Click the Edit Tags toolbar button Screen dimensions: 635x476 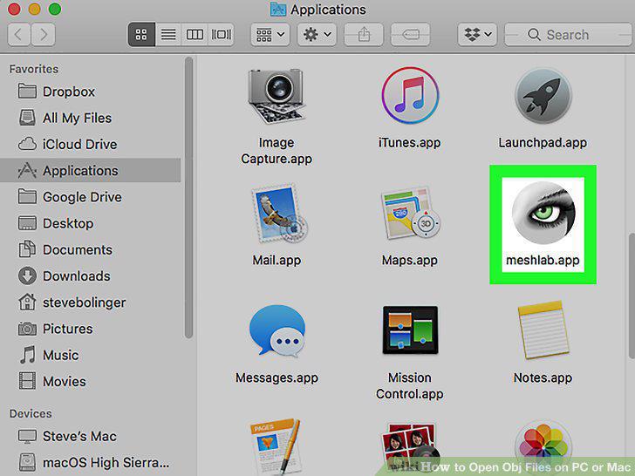[410, 34]
